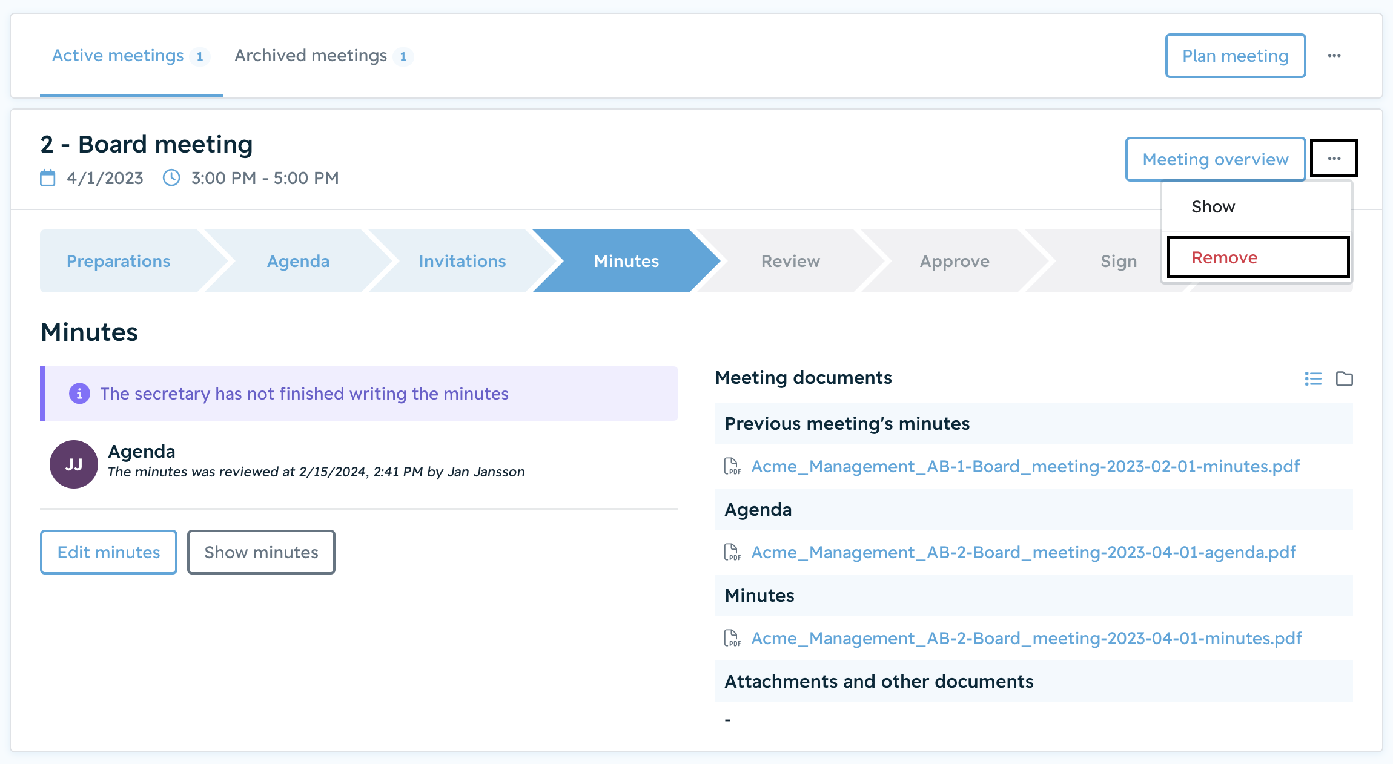Viewport: 1393px width, 764px height.
Task: Go to the Agenda step
Action: pos(298,261)
